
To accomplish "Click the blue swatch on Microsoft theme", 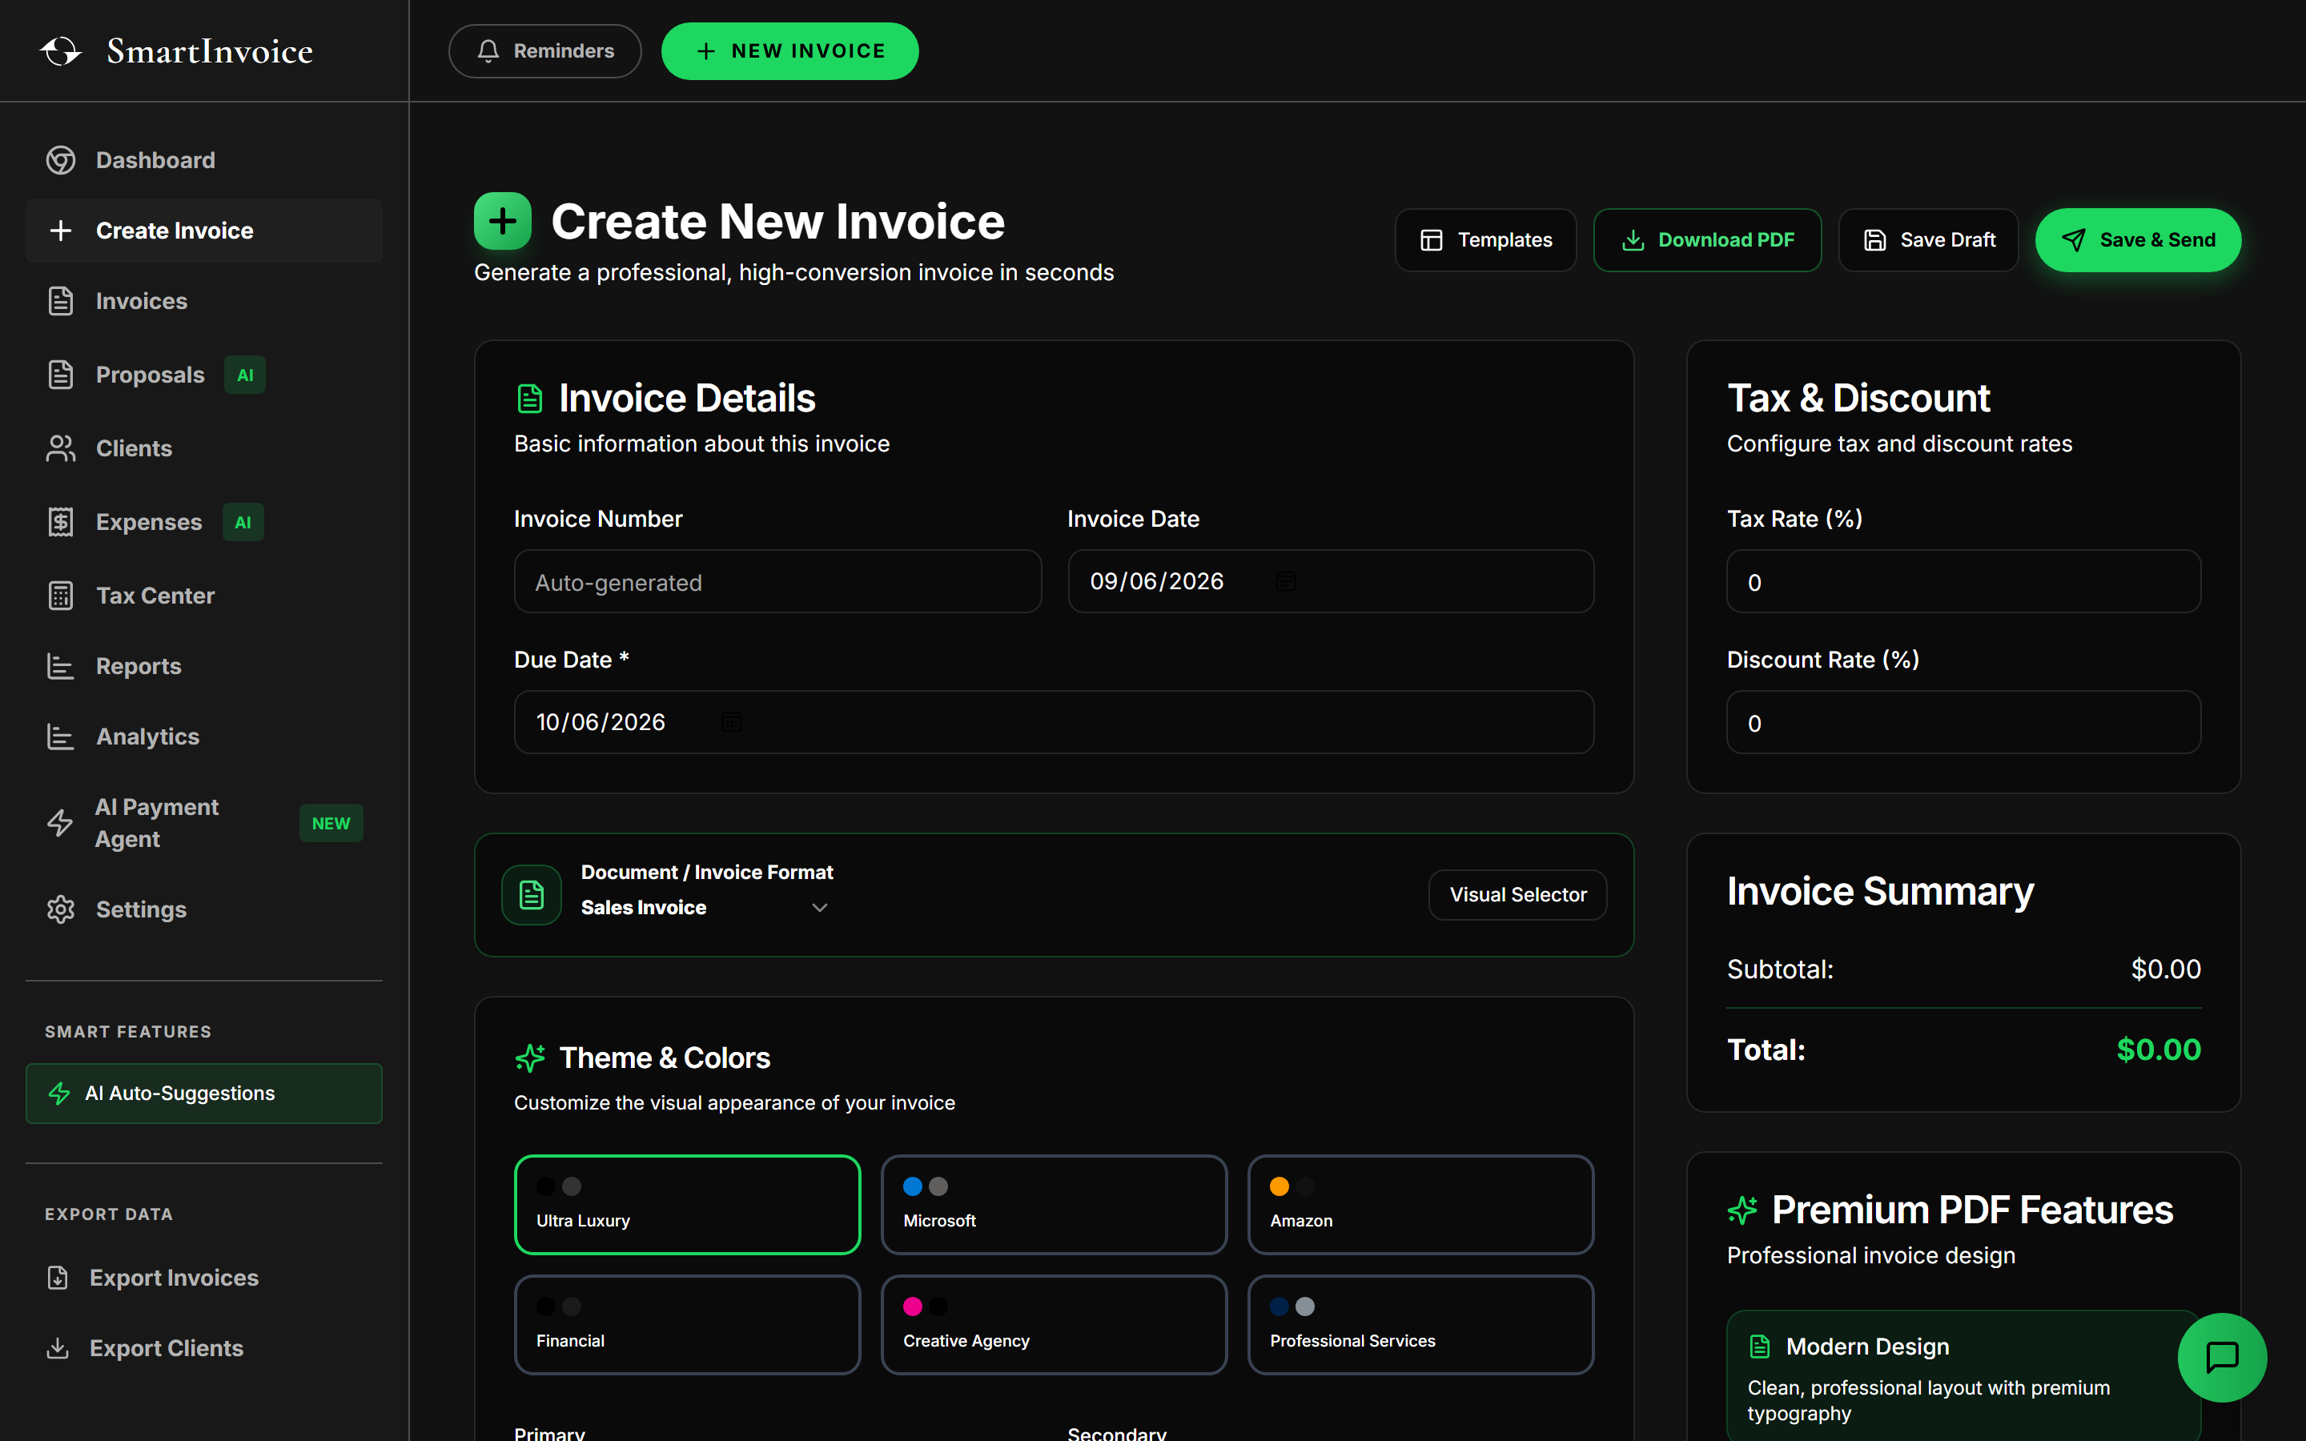I will pos(913,1186).
